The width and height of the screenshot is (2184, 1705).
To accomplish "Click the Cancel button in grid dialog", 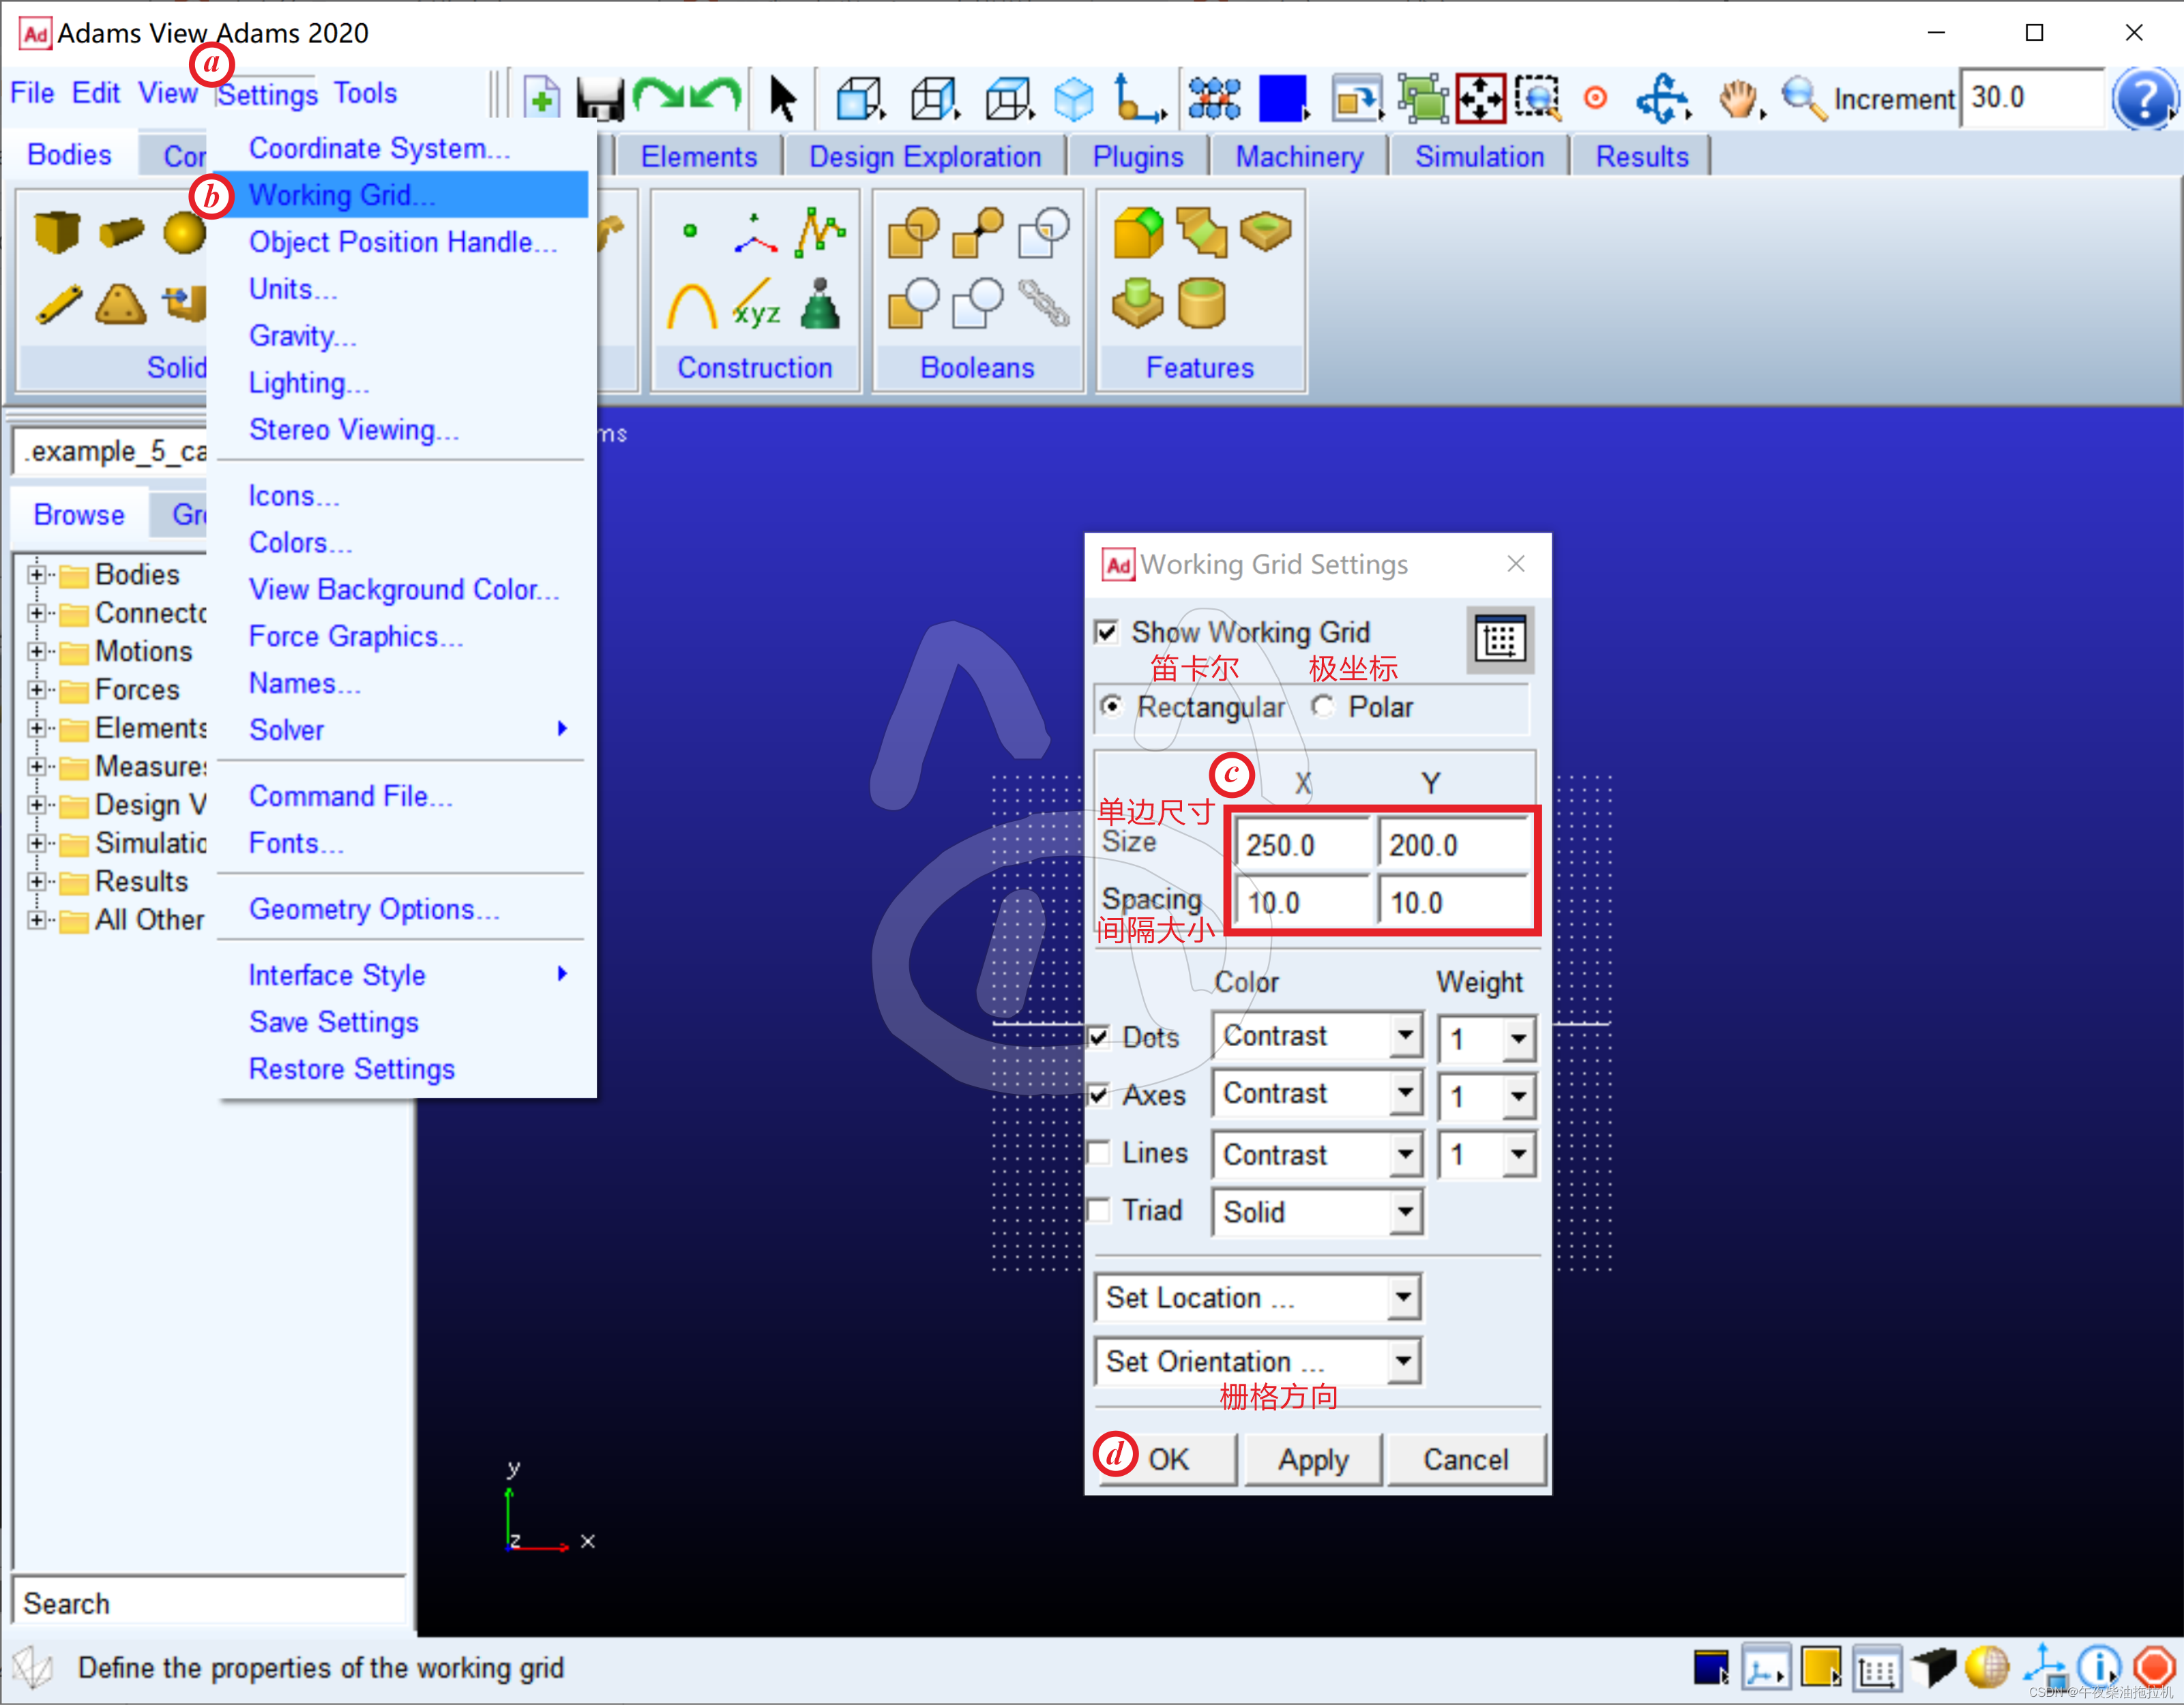I will pyautogui.click(x=1465, y=1460).
